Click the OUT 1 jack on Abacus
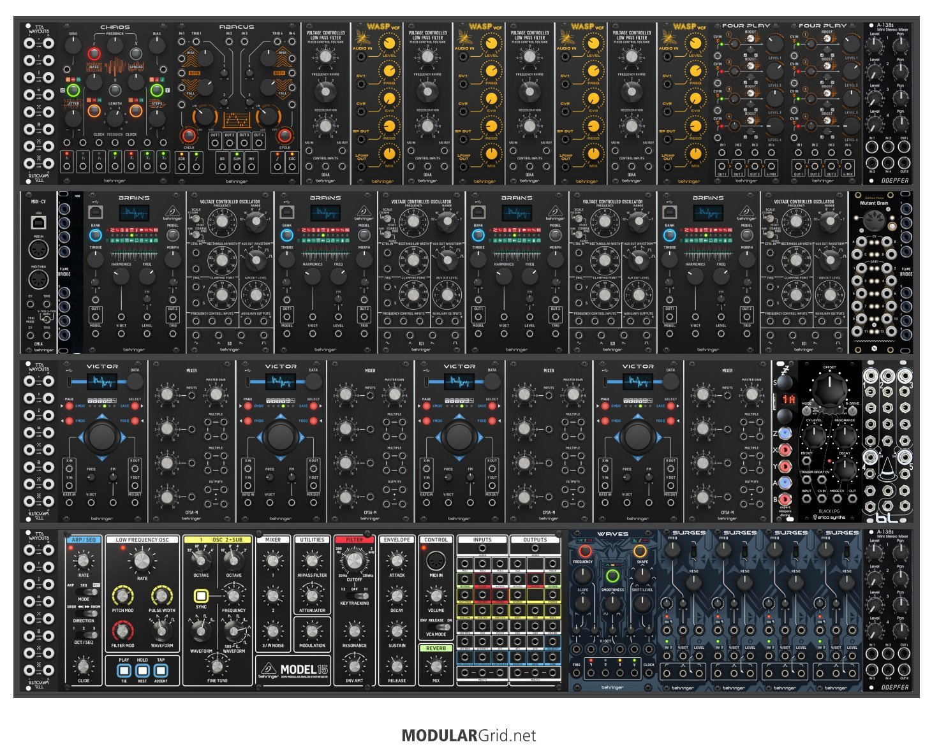Image resolution: width=939 pixels, height=749 pixels. point(215,144)
